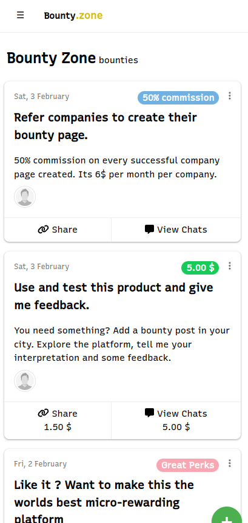Click chat bubble icon in second card
248x523 pixels.
[x=149, y=413]
